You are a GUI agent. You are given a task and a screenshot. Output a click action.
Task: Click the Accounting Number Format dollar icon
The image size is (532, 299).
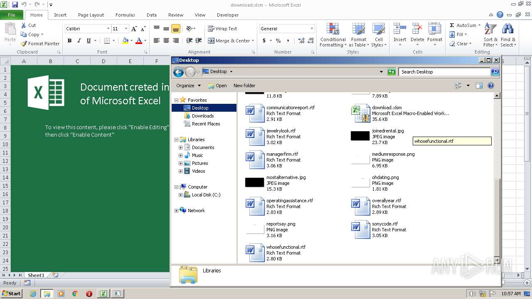click(x=264, y=41)
